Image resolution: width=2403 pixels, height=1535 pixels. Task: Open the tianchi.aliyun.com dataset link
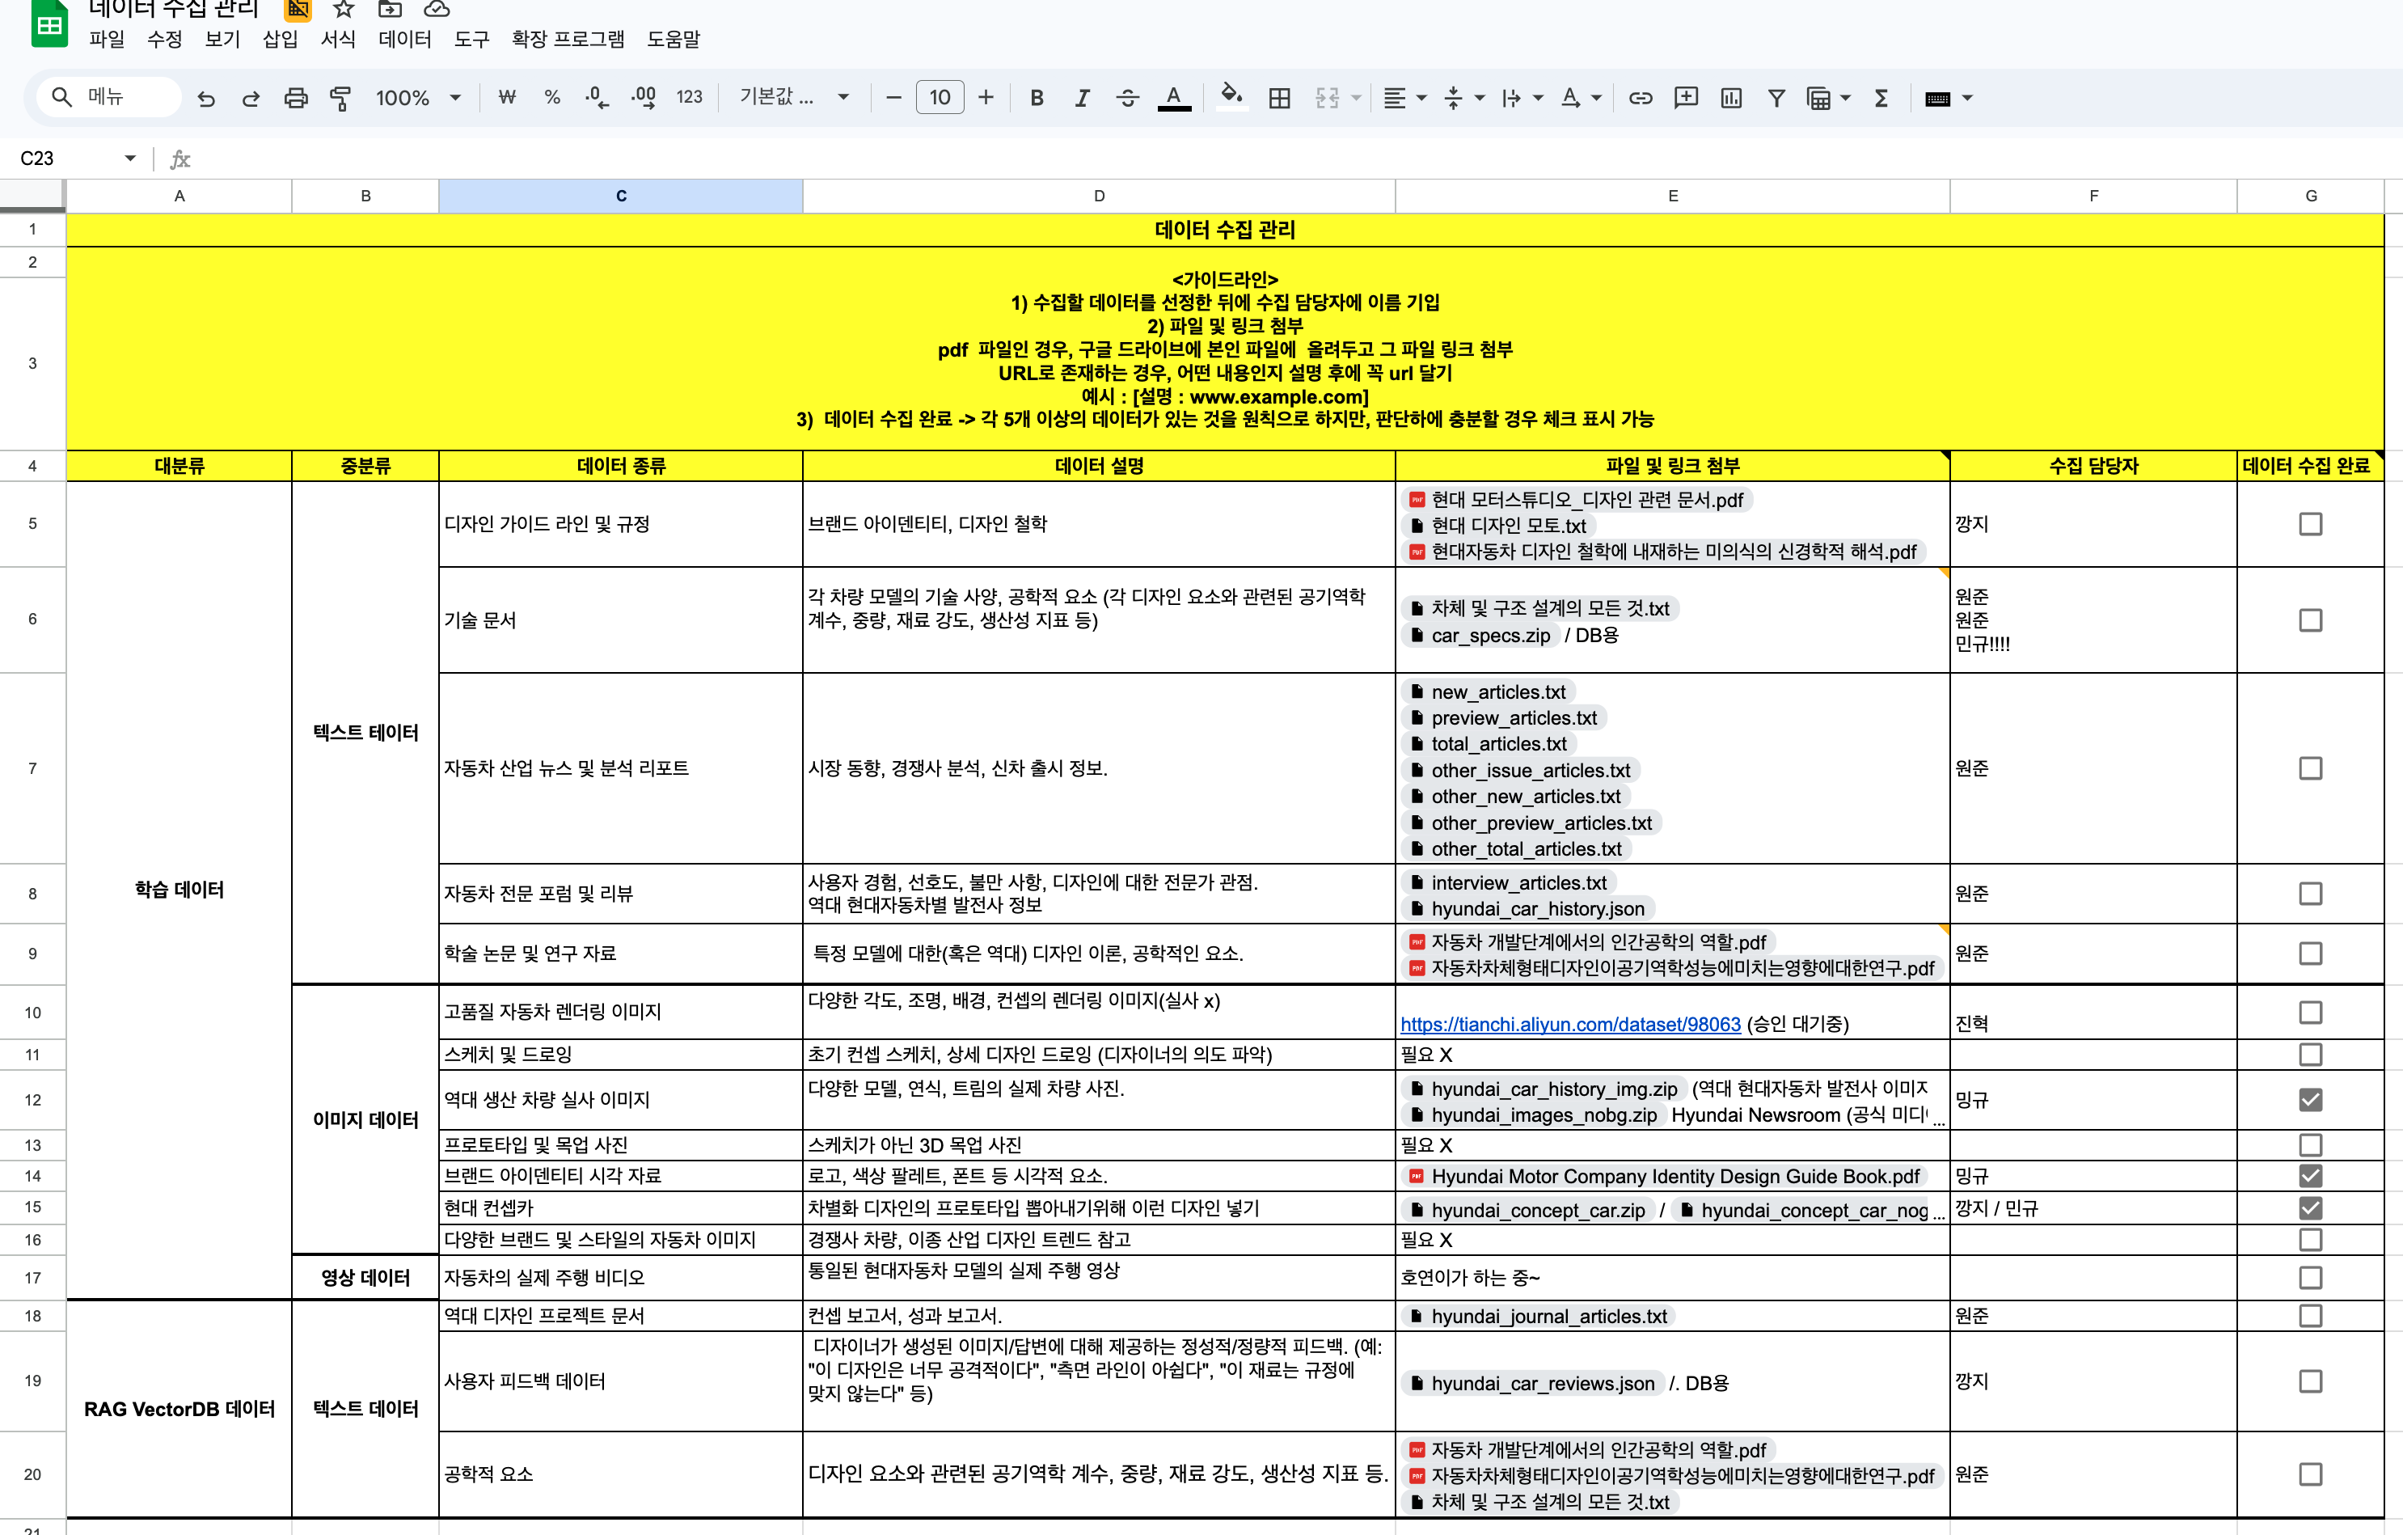click(1569, 1024)
